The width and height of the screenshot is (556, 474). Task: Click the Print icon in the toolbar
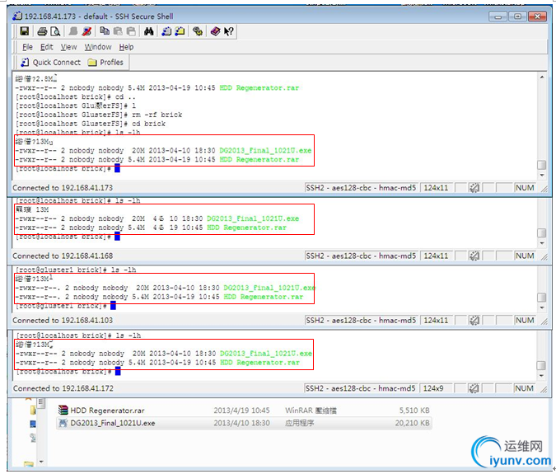click(41, 31)
